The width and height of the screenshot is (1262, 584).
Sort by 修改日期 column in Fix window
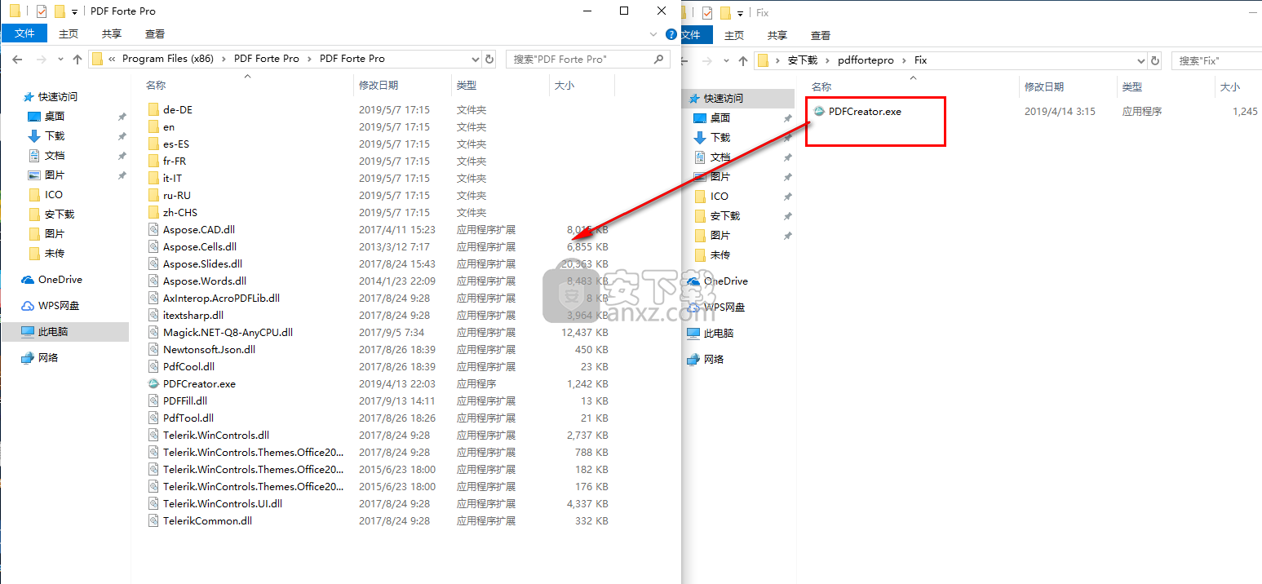click(x=1044, y=86)
